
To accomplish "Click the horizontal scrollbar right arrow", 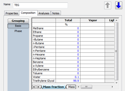I will coord(112,87).
